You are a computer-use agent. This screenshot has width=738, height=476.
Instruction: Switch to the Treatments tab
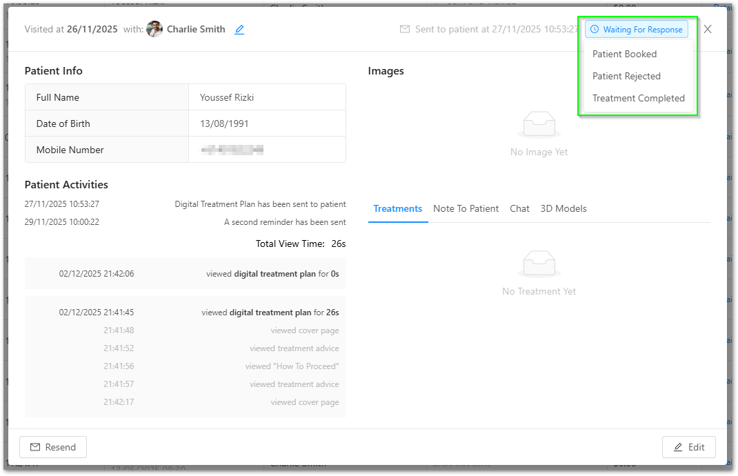point(397,208)
